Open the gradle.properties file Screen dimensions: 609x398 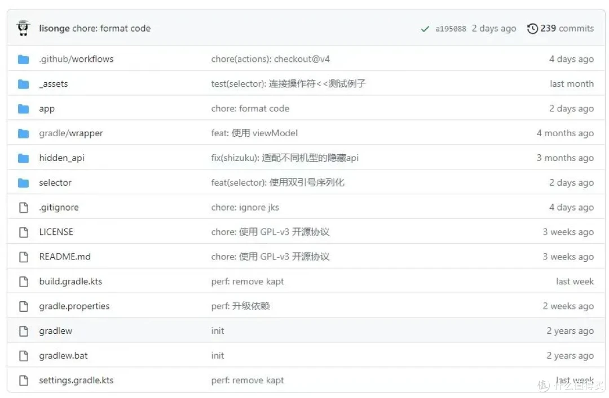(74, 306)
